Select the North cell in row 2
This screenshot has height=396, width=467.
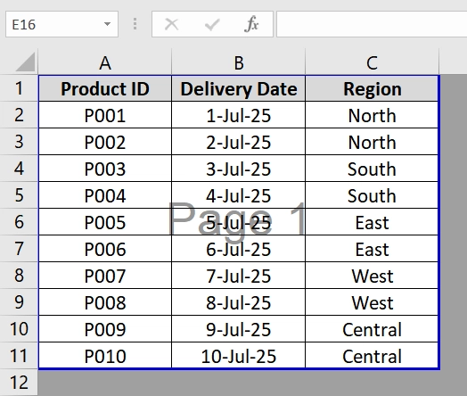[x=372, y=115]
